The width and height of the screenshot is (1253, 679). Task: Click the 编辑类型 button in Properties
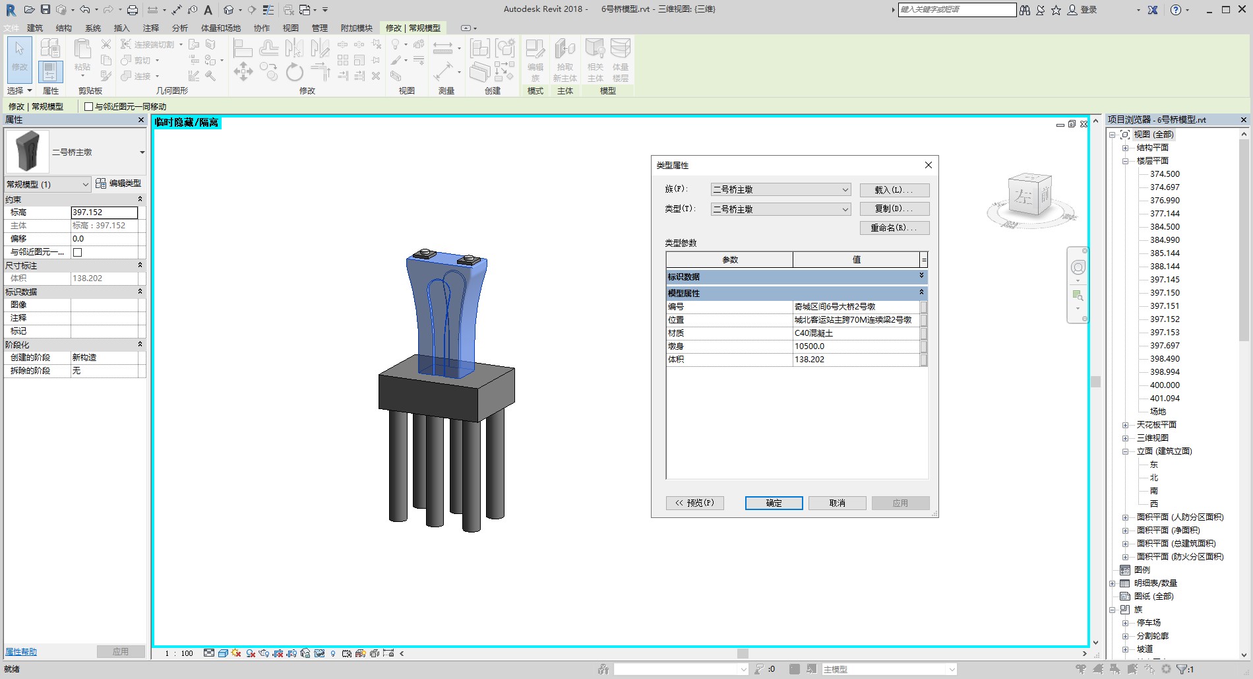point(119,183)
